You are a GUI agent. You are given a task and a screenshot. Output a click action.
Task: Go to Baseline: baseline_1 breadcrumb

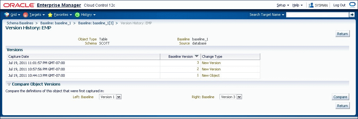56,23
